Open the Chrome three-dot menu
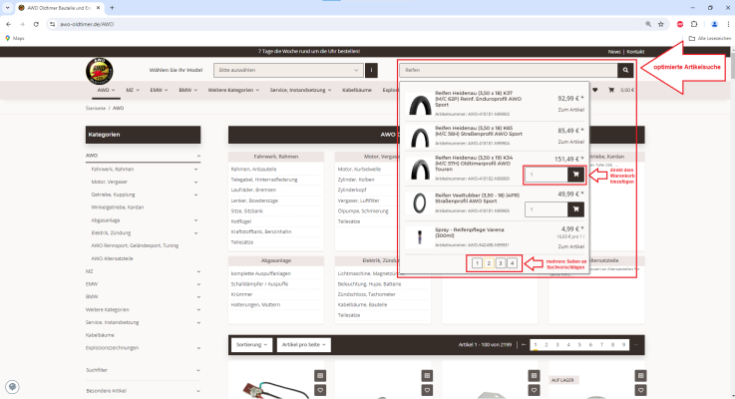The image size is (735, 399). point(728,24)
